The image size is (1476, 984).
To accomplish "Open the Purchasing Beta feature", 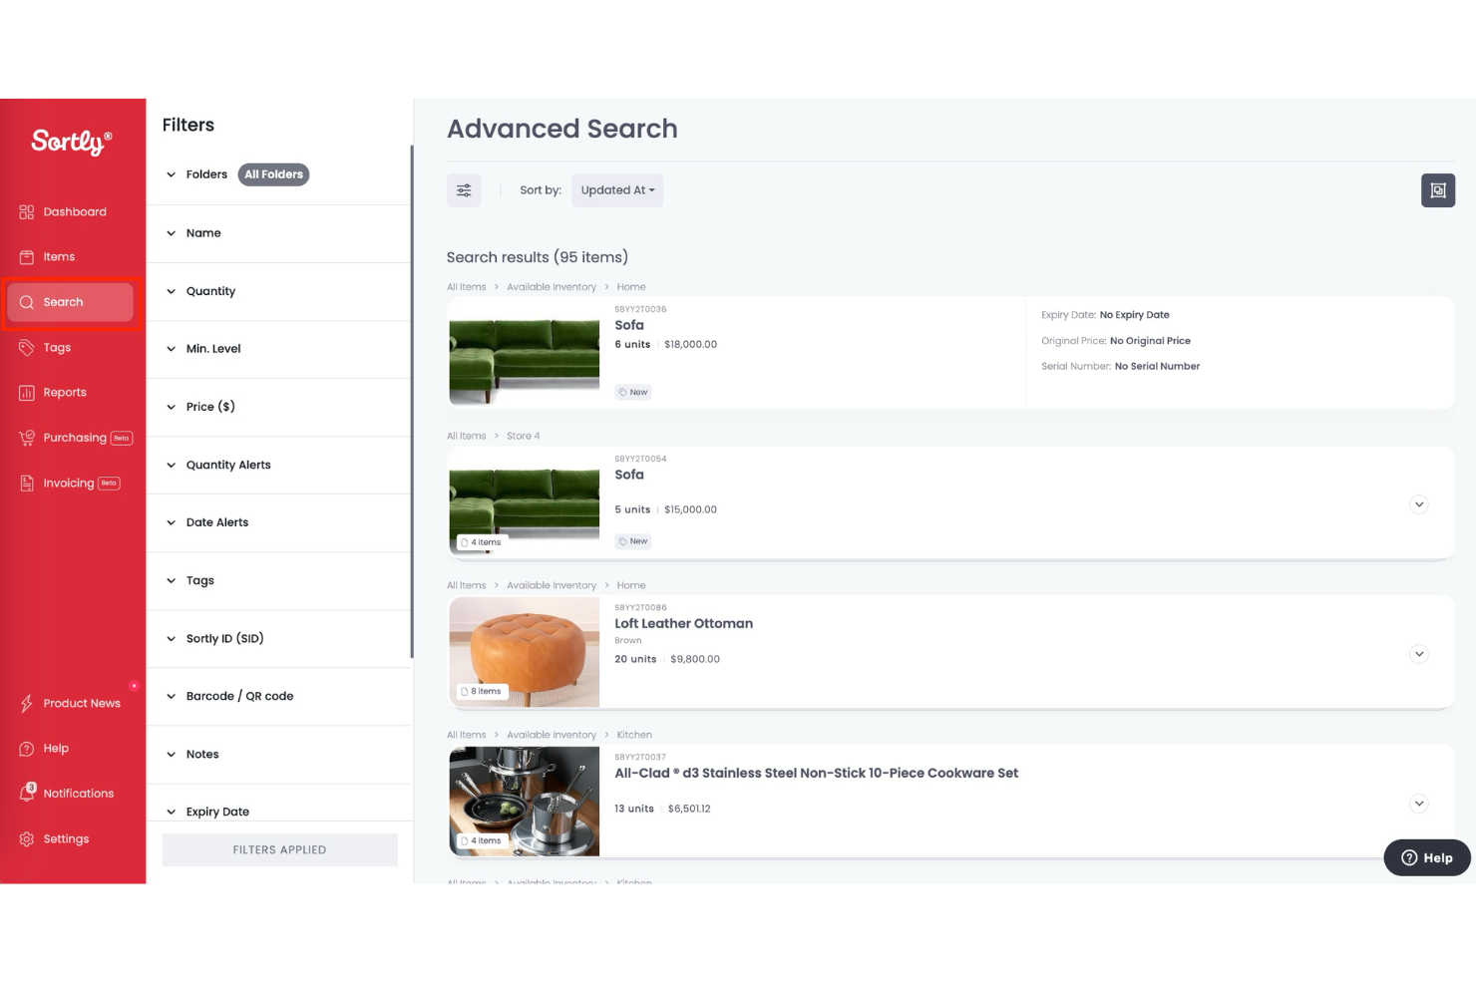I will coord(74,437).
